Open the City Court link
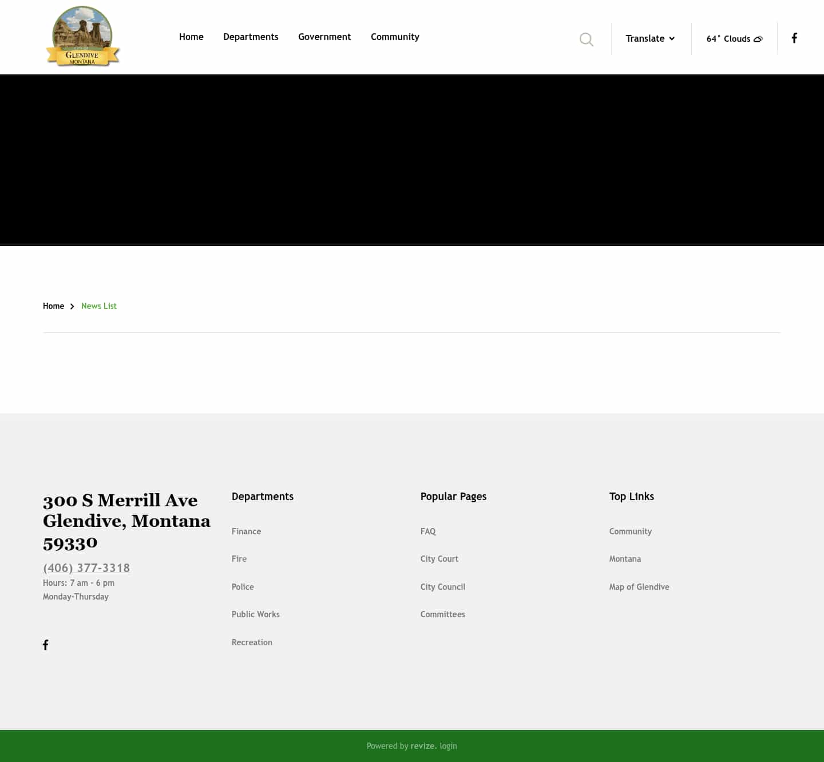Screen dimensions: 824x762 tap(439, 559)
